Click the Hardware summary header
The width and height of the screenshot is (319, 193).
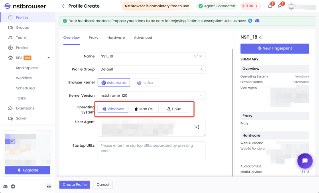(275, 135)
